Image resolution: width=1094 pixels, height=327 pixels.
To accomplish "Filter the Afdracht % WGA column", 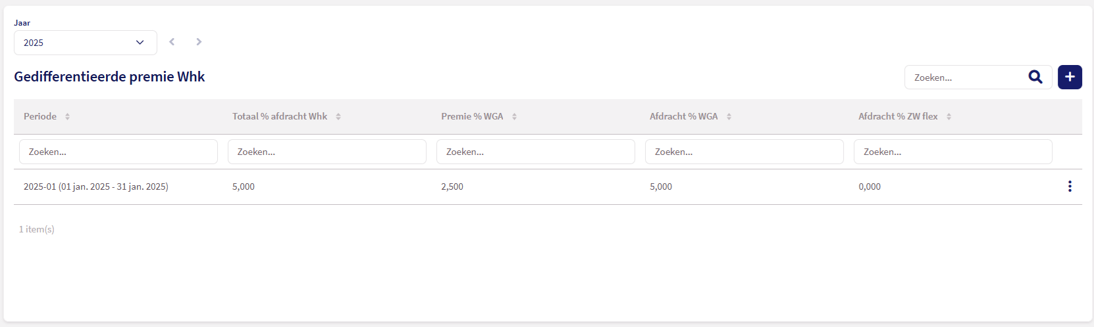I will click(x=744, y=152).
